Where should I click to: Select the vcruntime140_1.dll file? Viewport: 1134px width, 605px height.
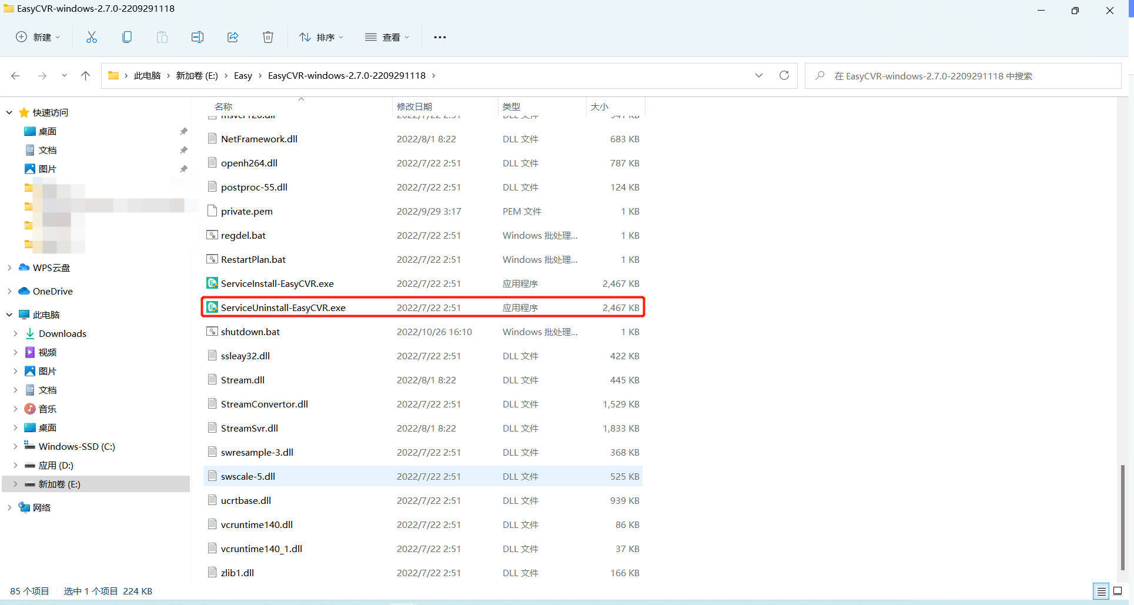click(x=423, y=549)
